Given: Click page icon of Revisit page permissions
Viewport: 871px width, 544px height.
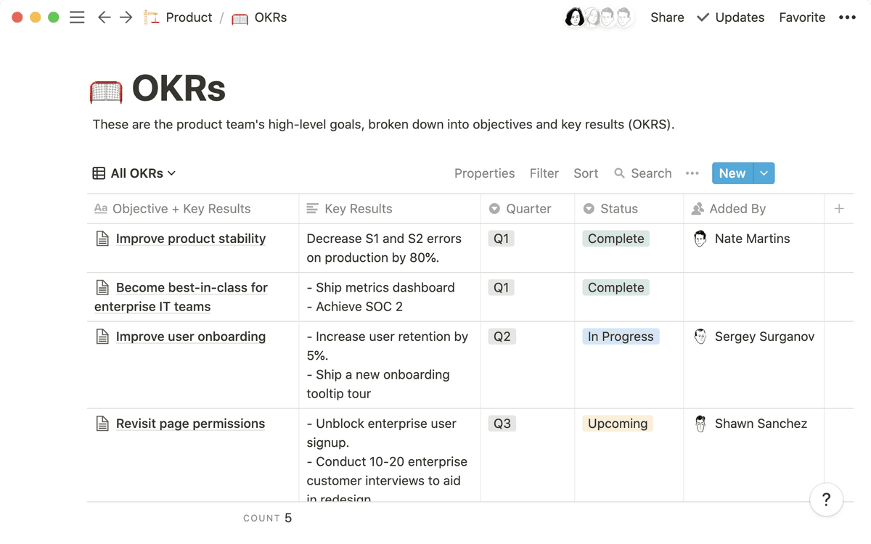Looking at the screenshot, I should tap(102, 424).
